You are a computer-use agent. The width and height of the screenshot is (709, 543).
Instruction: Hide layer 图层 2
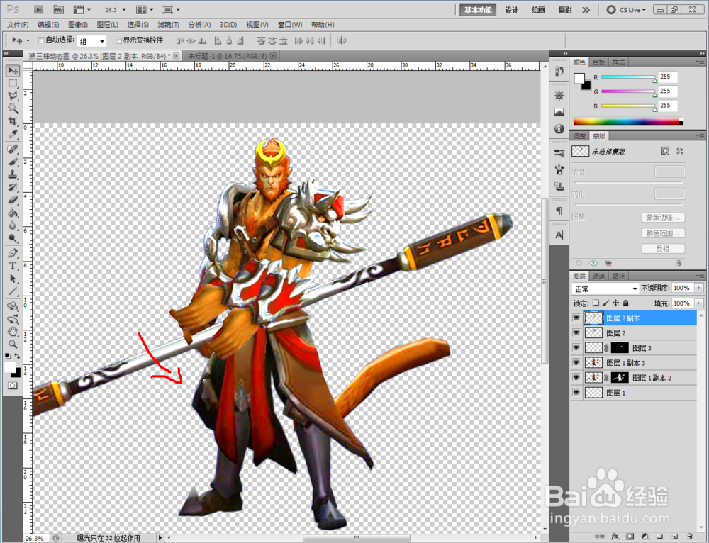click(x=576, y=332)
